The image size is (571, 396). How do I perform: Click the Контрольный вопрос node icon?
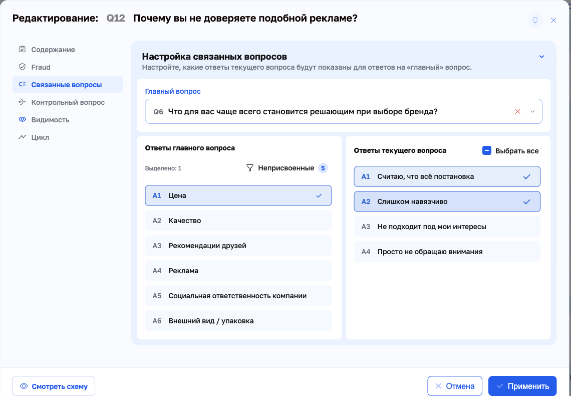click(22, 102)
